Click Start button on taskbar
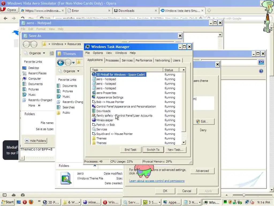The image size is (274, 206). pos(7,202)
